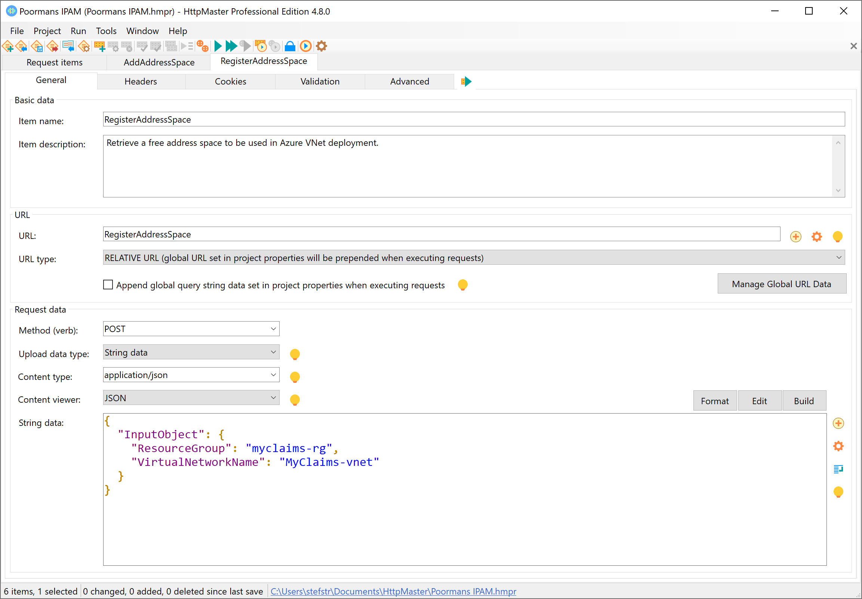Click the plus icon next to URL field

pyautogui.click(x=795, y=236)
